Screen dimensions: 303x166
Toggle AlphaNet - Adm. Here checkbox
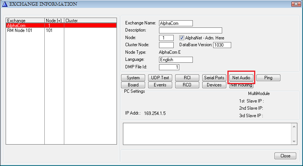pyautogui.click(x=182, y=38)
